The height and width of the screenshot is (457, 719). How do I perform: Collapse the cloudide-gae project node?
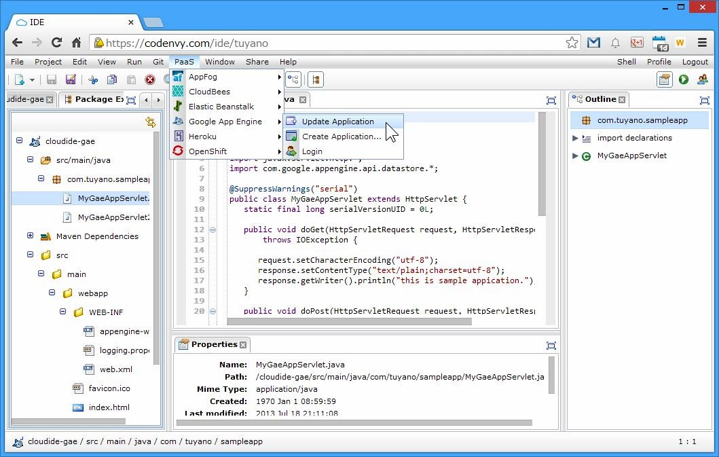click(20, 141)
